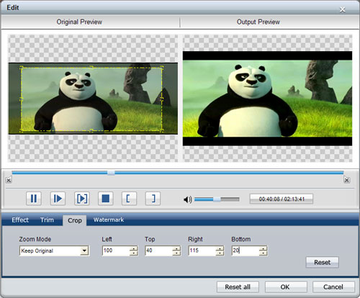This screenshot has width=360, height=298.
Task: Decrease the Right crop value
Action: 220,253
